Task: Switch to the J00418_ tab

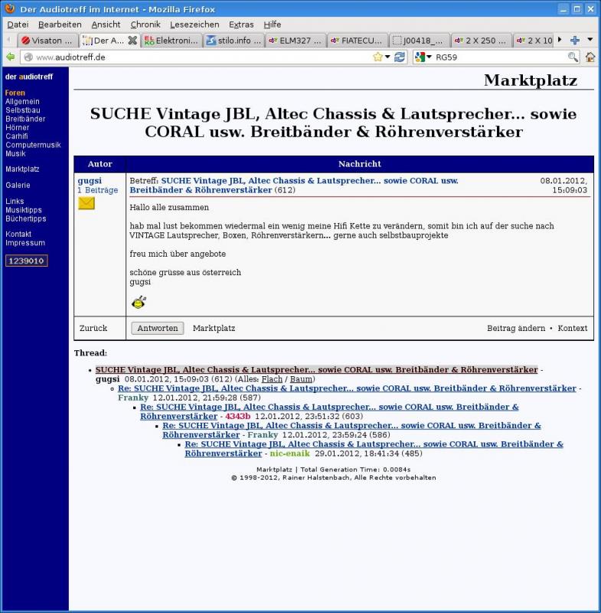Action: click(x=419, y=41)
